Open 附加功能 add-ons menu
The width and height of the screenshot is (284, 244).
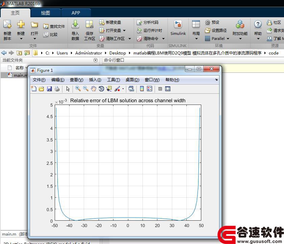(240, 30)
